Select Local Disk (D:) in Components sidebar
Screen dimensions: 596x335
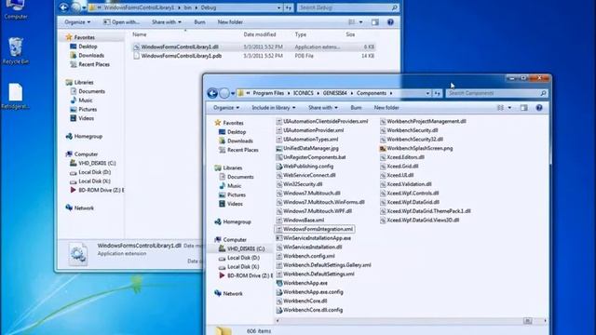click(239, 258)
